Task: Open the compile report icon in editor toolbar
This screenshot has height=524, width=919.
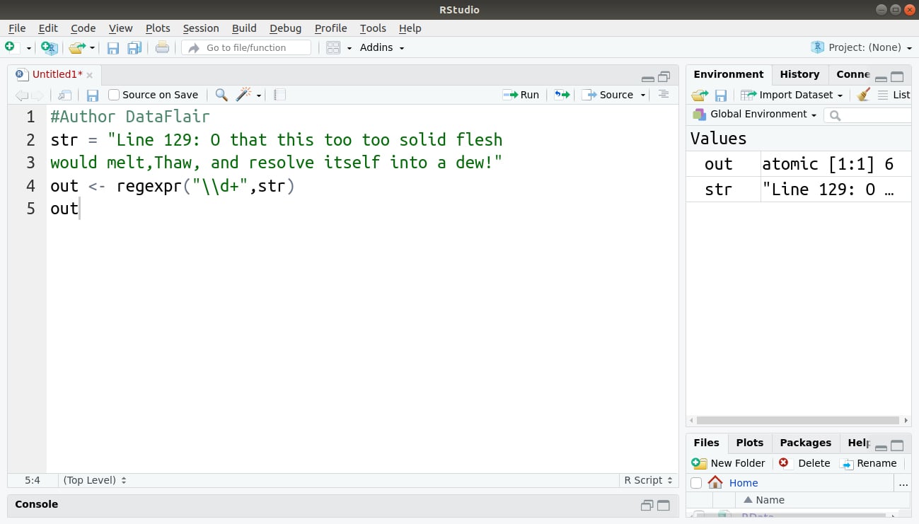Action: 279,94
